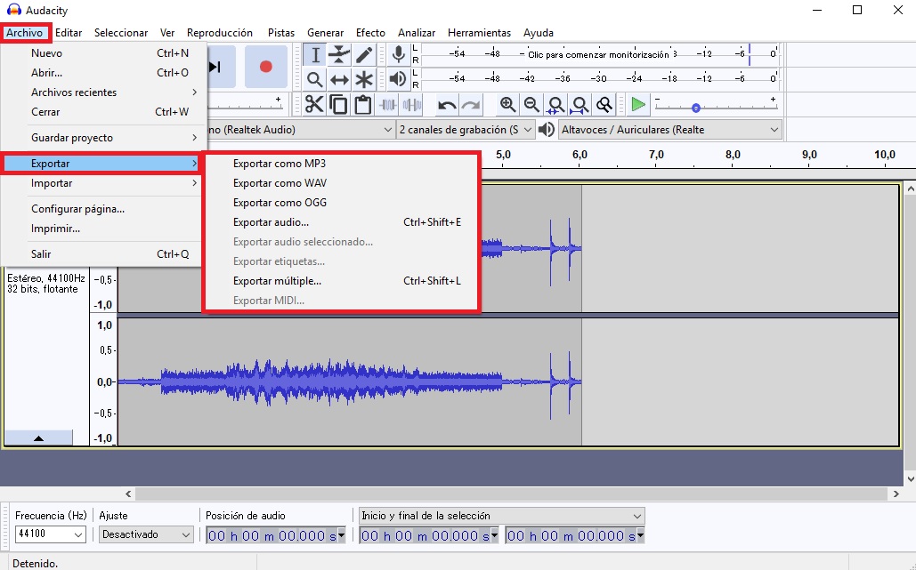Zoom in using the magnifier icon
This screenshot has width=916, height=570.
508,104
